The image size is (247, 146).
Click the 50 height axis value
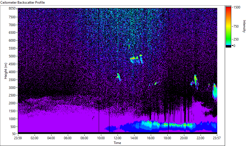click(14, 134)
